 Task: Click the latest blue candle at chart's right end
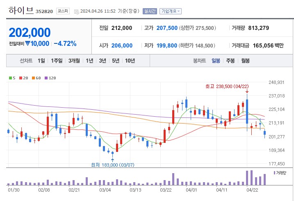(264, 133)
